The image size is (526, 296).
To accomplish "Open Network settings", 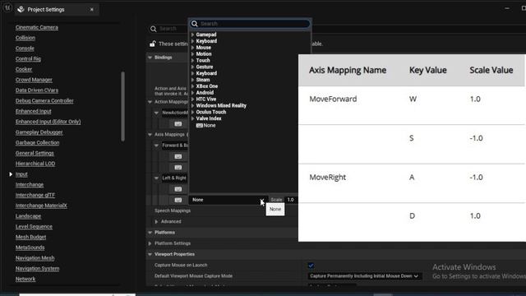I will click(x=25, y=279).
